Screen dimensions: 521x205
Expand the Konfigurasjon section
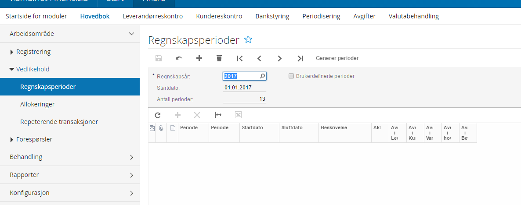pyautogui.click(x=132, y=193)
